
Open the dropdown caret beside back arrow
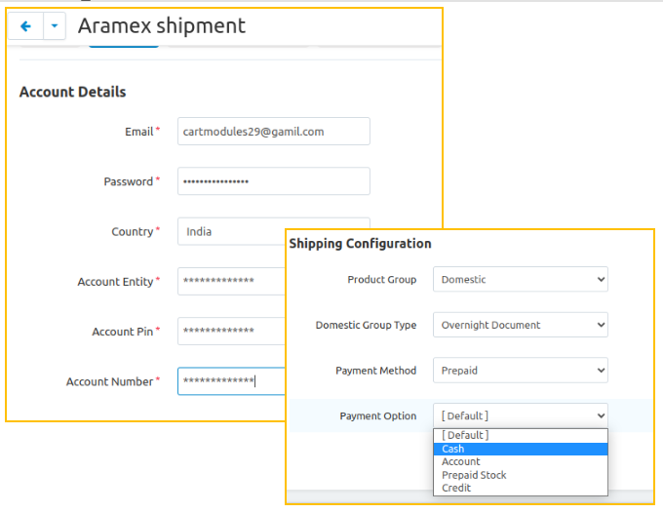[x=55, y=26]
